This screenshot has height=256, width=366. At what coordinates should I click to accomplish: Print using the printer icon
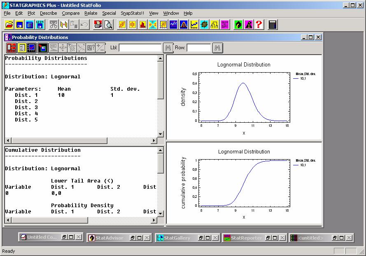tap(98, 25)
